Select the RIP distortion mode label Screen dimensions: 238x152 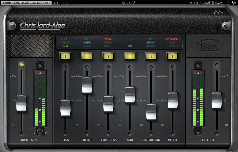151,39
